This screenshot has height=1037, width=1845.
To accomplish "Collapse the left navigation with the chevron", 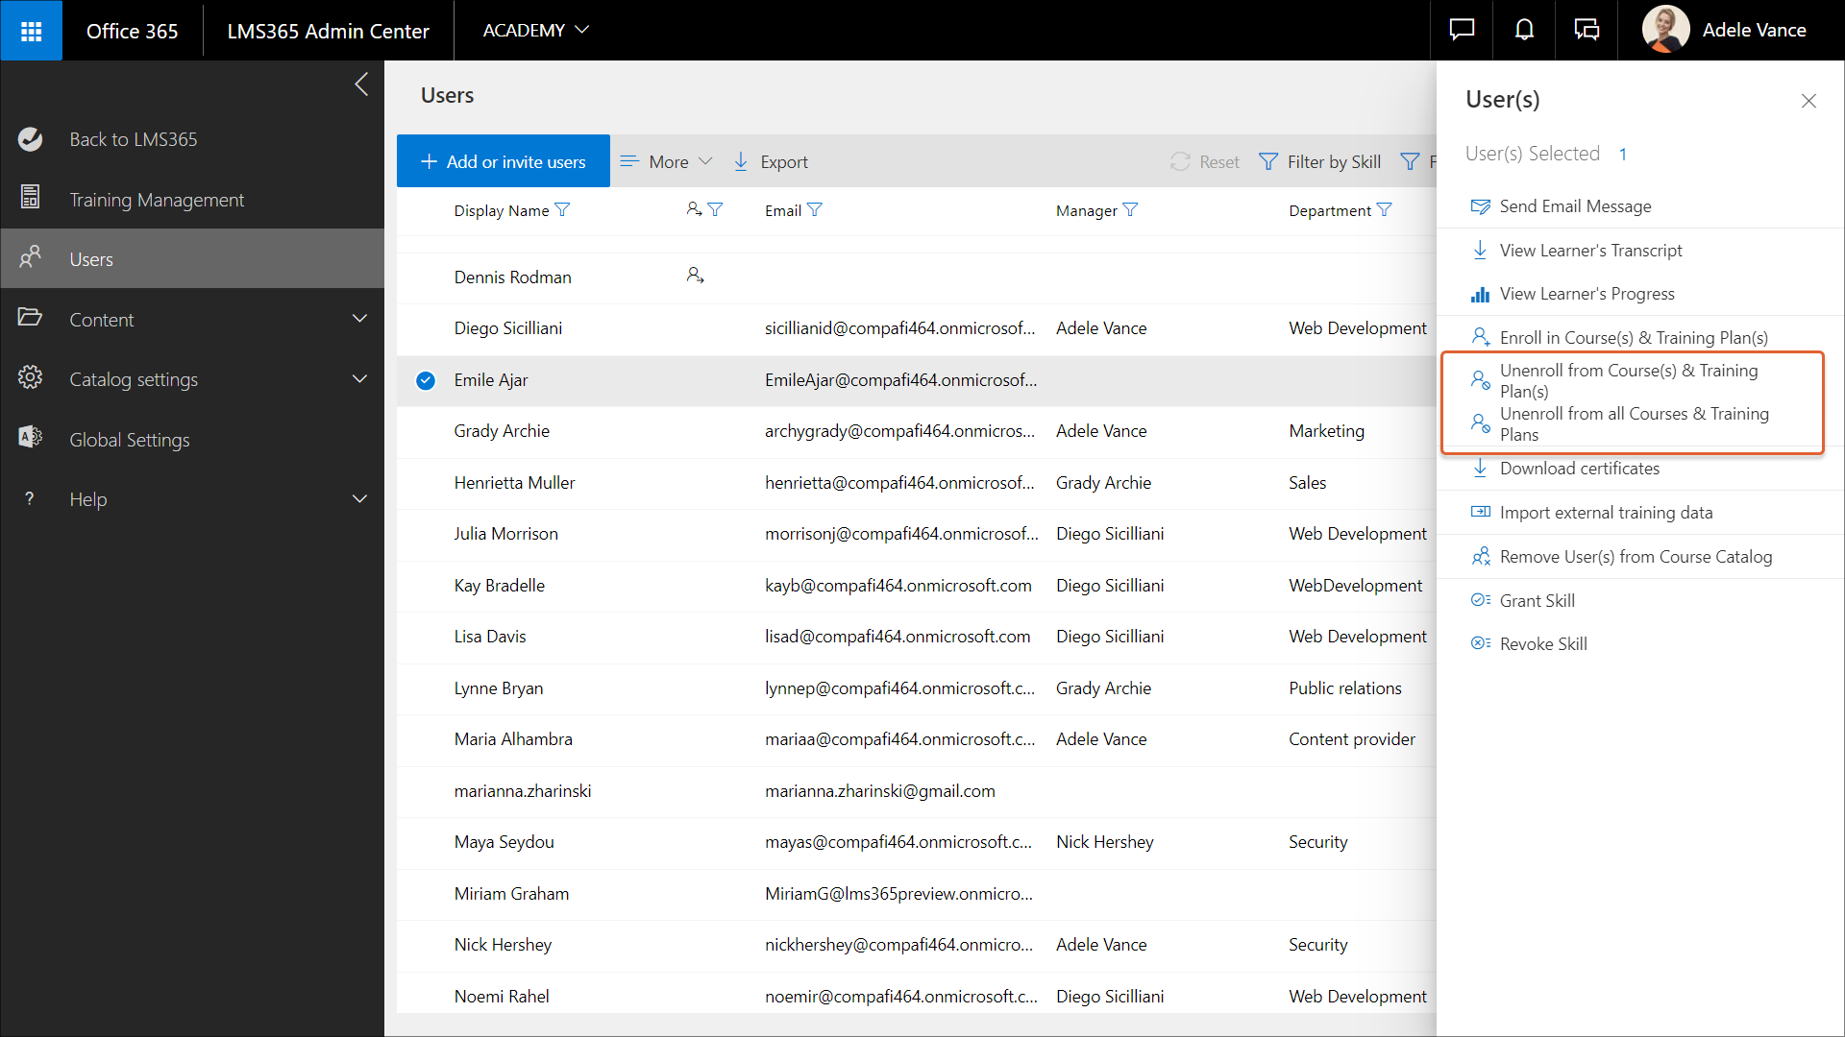I will tap(361, 84).
